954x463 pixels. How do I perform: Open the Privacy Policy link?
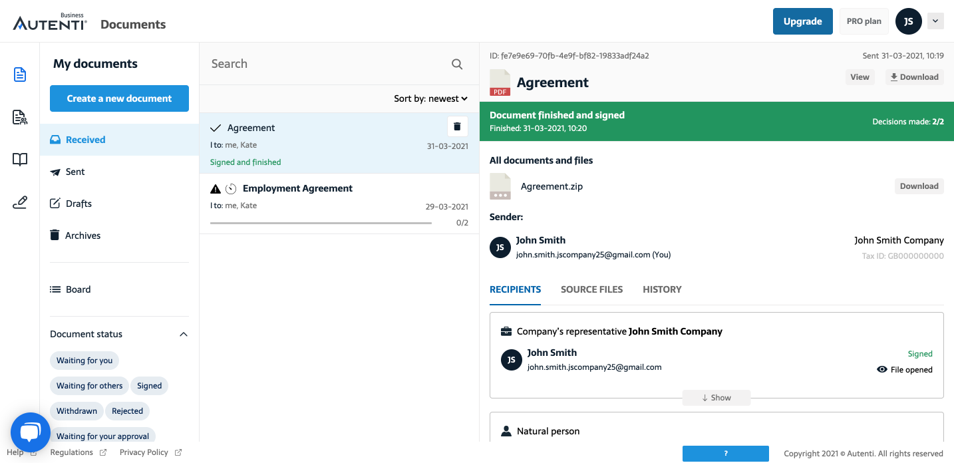[150, 452]
